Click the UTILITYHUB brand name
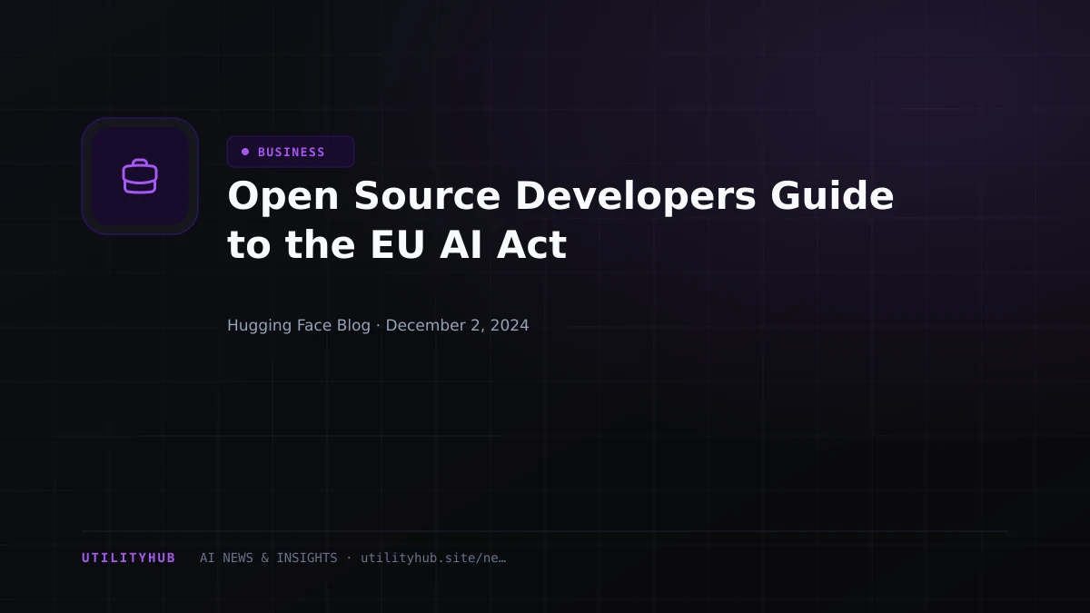The width and height of the screenshot is (1090, 613). pyautogui.click(x=129, y=558)
